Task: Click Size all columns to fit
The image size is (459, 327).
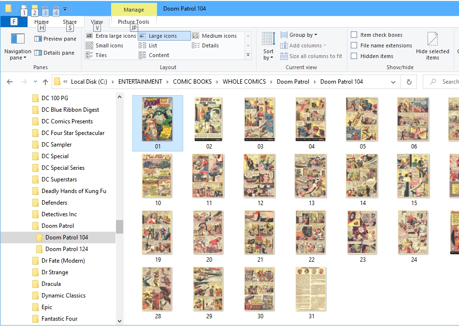Action: coord(311,56)
